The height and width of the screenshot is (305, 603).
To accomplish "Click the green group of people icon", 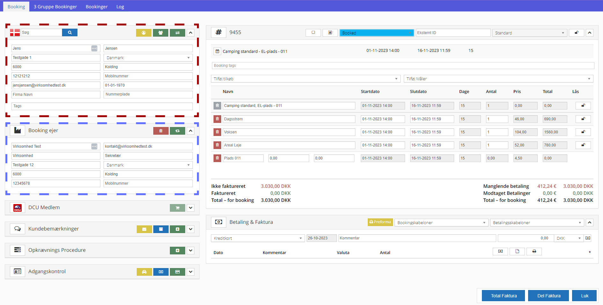I will [161, 33].
